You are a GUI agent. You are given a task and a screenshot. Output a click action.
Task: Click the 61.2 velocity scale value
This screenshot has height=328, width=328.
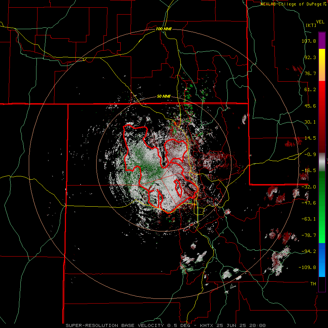point(310,90)
